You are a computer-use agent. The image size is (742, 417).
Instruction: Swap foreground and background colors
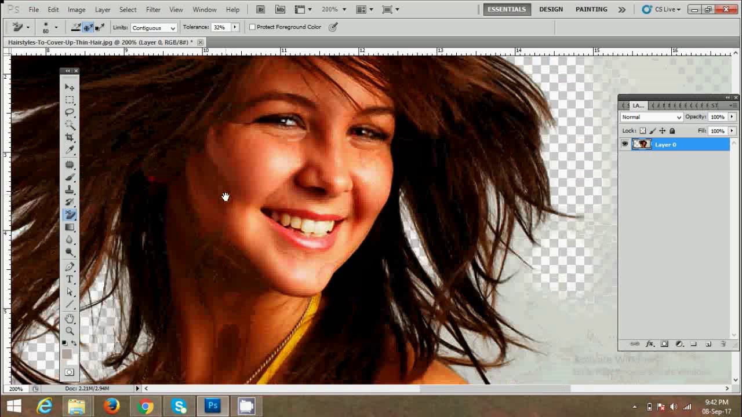74,343
